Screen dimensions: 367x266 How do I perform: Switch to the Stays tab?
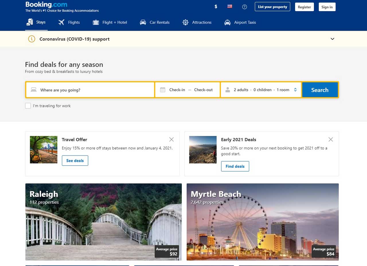click(x=36, y=22)
